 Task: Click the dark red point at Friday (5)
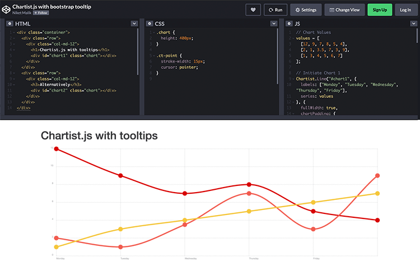(313, 212)
